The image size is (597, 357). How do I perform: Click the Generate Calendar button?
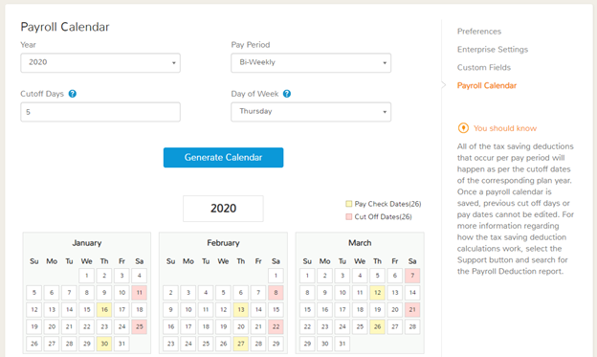point(224,157)
